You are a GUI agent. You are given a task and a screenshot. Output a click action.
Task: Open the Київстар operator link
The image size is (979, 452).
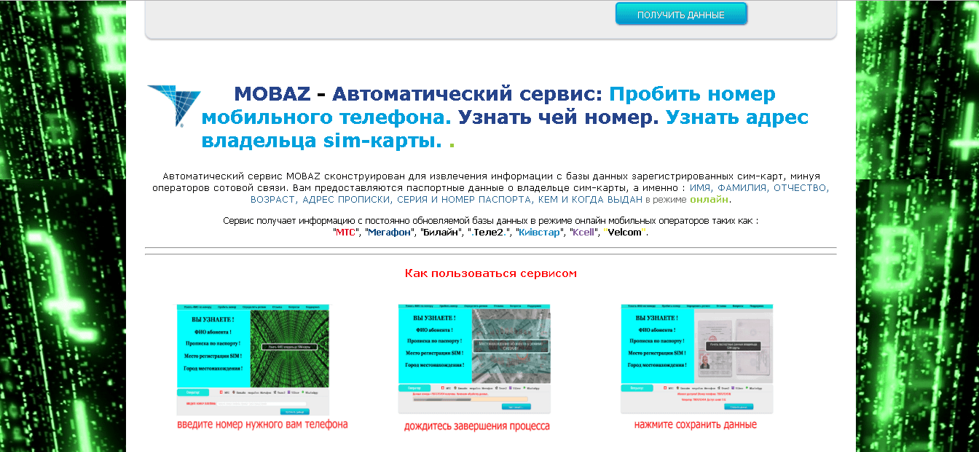pos(539,233)
